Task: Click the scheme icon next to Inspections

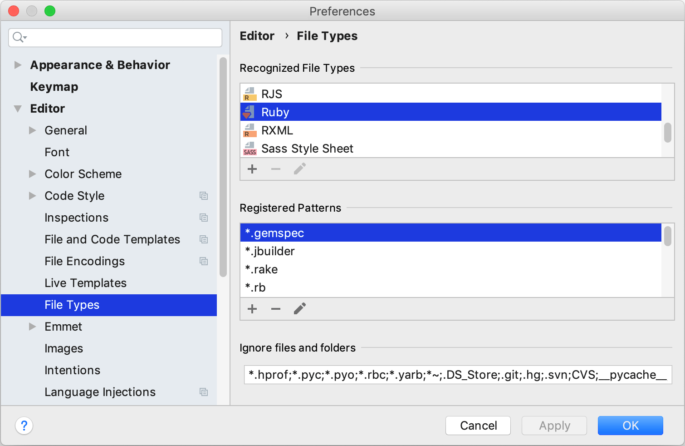Action: 204,218
